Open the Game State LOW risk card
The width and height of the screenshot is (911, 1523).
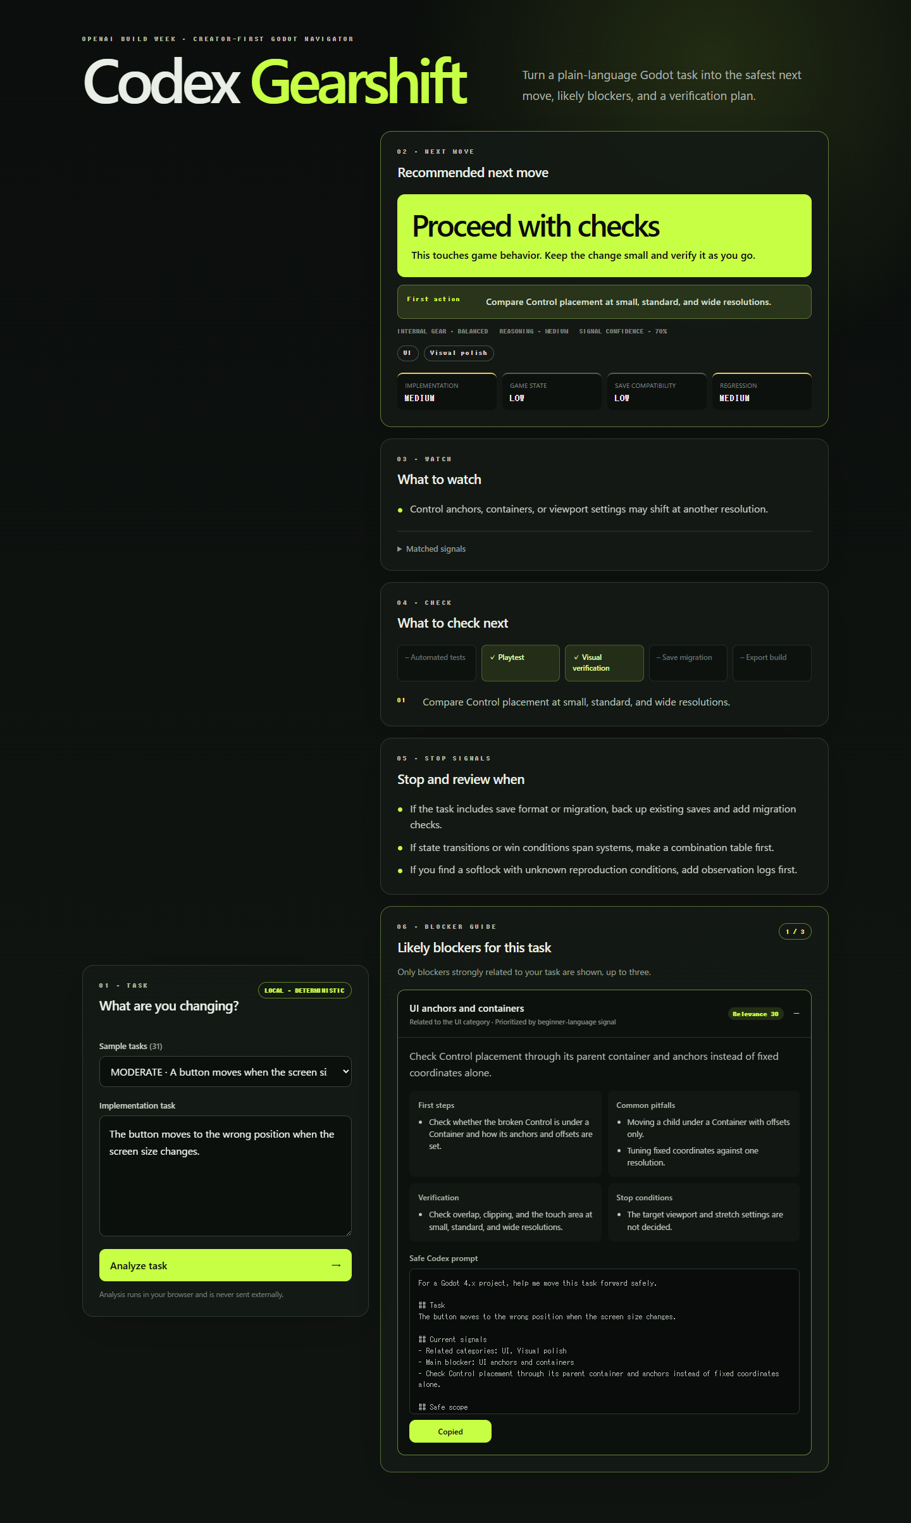click(552, 392)
